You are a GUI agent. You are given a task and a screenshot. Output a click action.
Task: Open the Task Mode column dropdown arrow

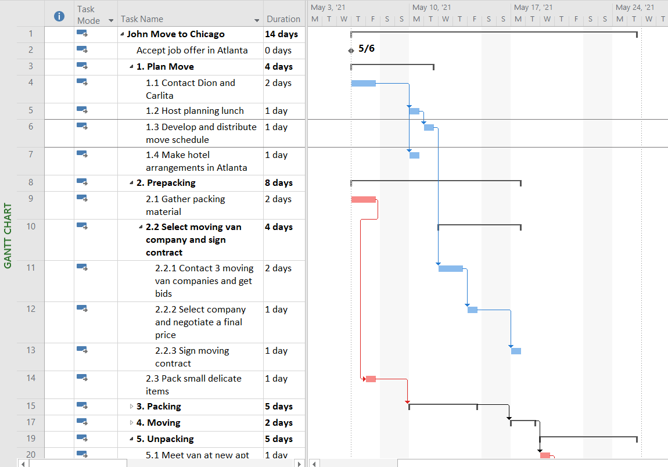[x=110, y=19]
